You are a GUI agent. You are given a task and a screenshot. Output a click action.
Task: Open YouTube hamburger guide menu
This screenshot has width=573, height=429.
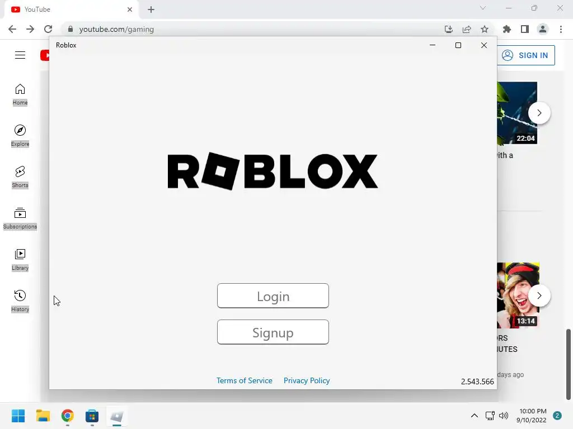pos(20,55)
